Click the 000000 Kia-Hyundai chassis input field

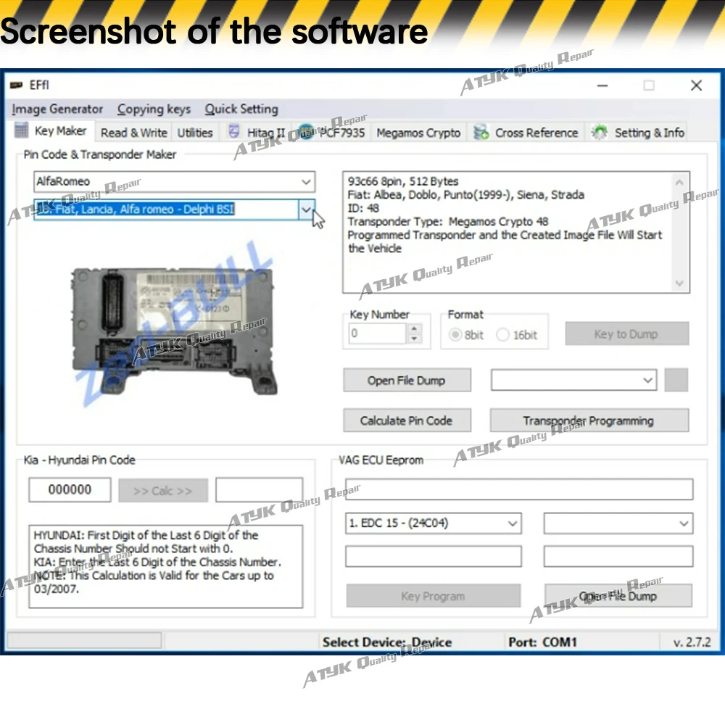pos(70,489)
